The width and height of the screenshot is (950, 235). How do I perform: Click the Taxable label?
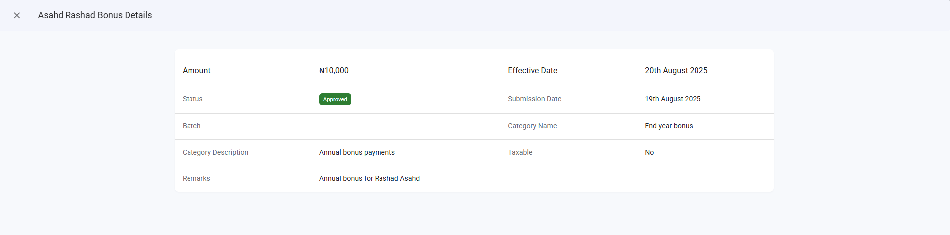pos(520,153)
